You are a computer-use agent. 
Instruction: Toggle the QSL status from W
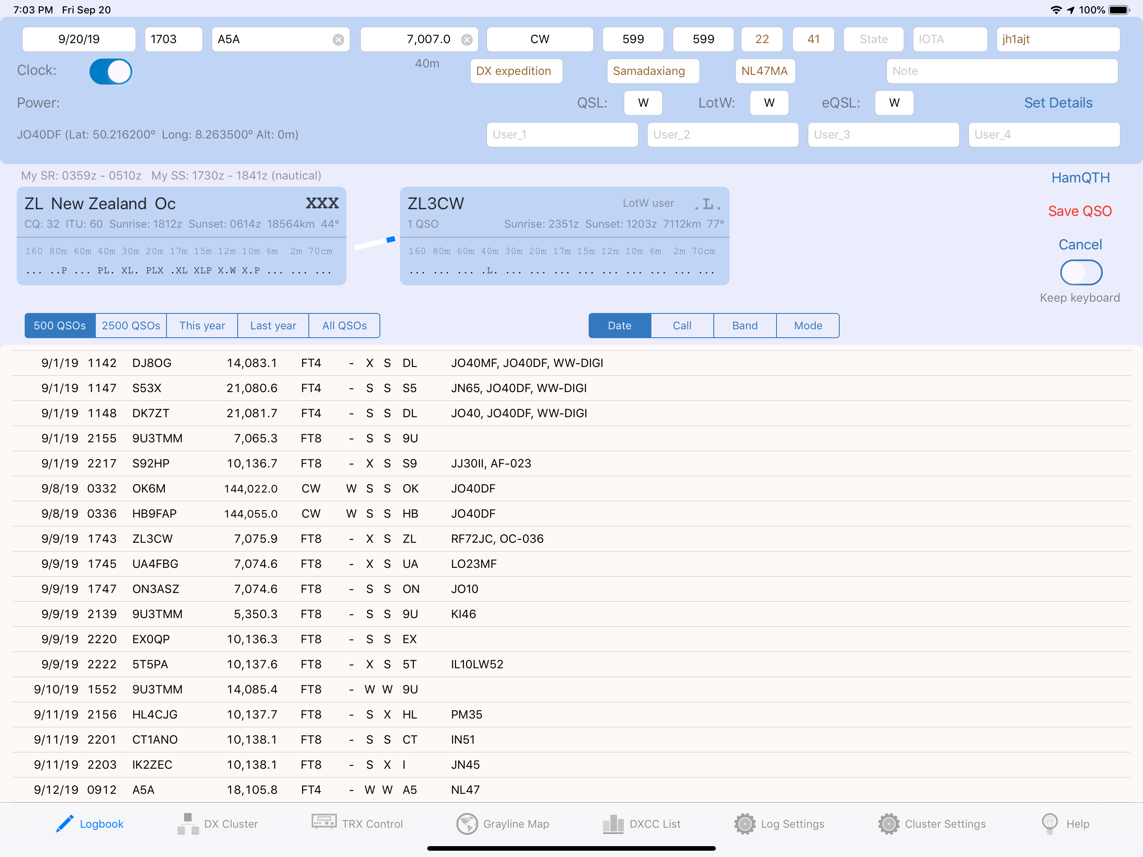point(643,103)
